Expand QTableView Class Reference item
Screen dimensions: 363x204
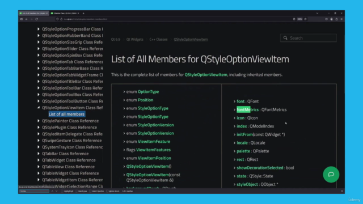39,167
